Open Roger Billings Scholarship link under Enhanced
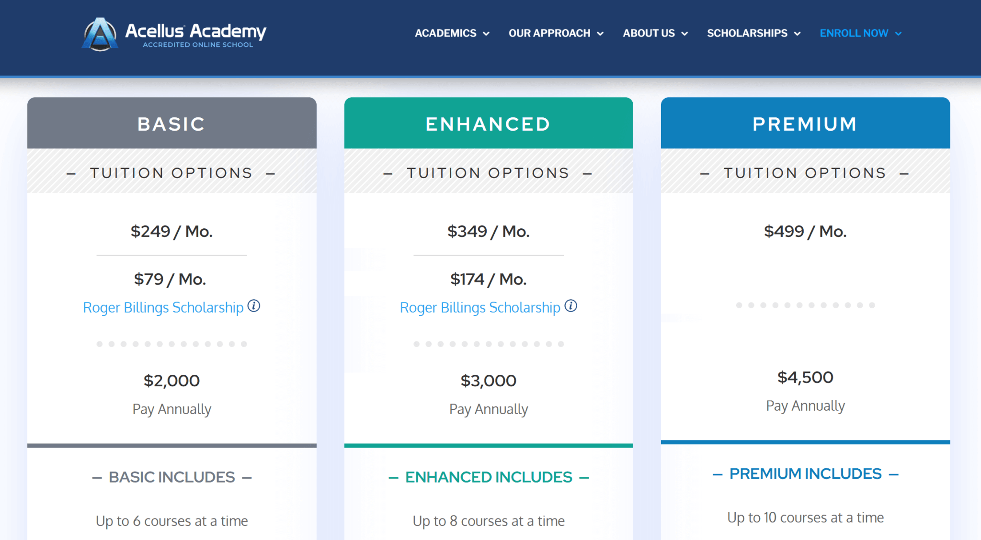 [x=480, y=307]
